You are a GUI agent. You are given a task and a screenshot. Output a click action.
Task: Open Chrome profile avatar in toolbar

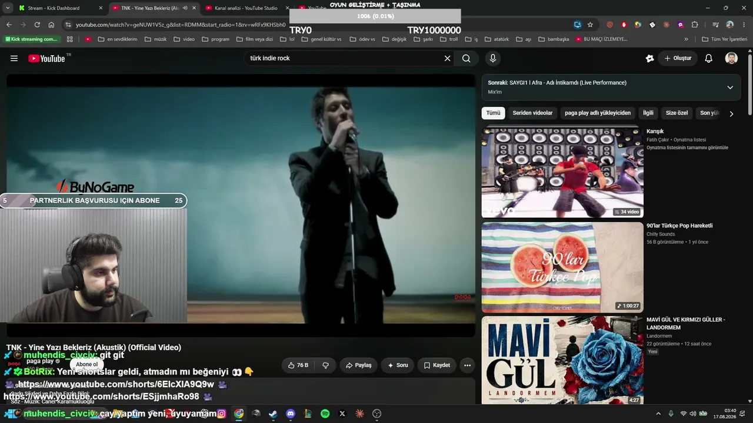click(729, 25)
